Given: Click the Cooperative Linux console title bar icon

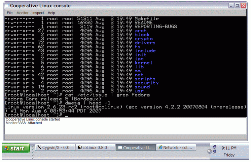Looking at the screenshot, I should (x=7, y=6).
